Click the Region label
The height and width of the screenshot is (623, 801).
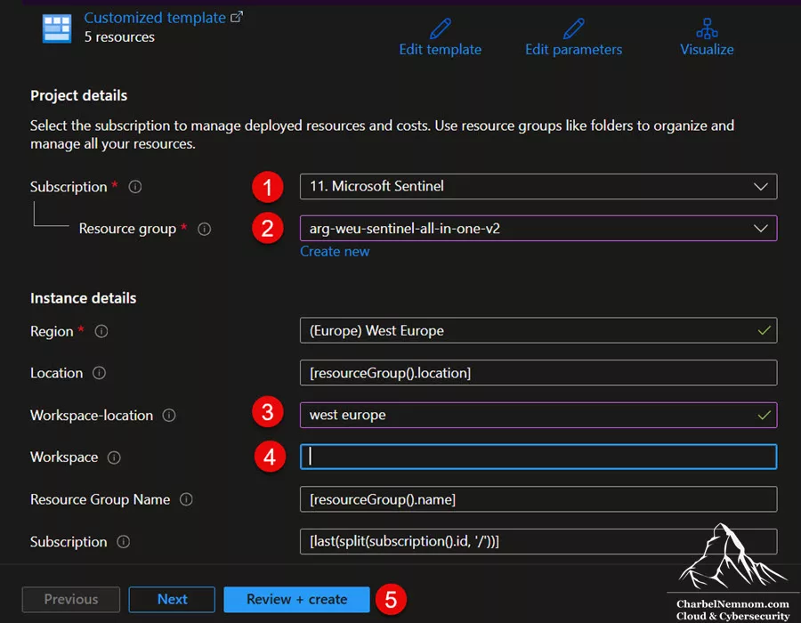(52, 331)
